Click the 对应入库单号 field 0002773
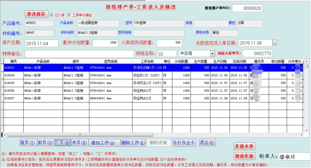 tap(257, 53)
